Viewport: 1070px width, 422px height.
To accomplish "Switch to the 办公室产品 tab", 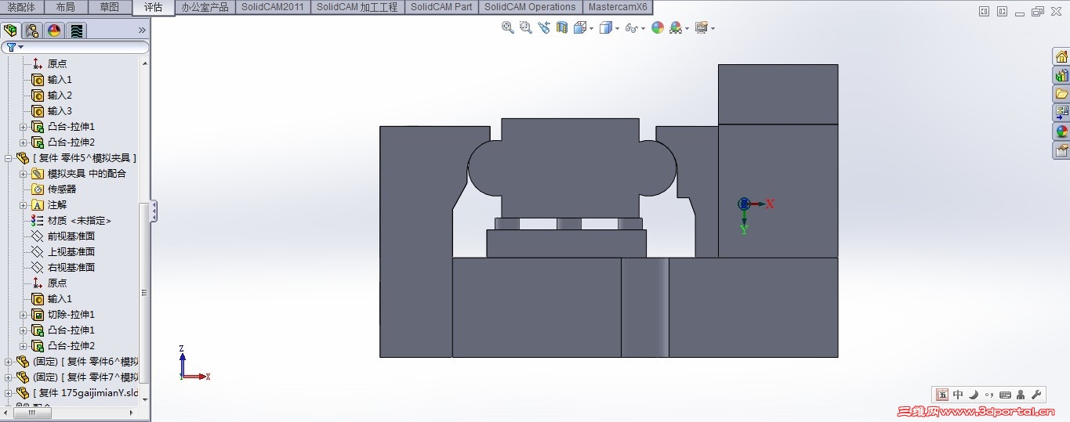I will [x=205, y=7].
